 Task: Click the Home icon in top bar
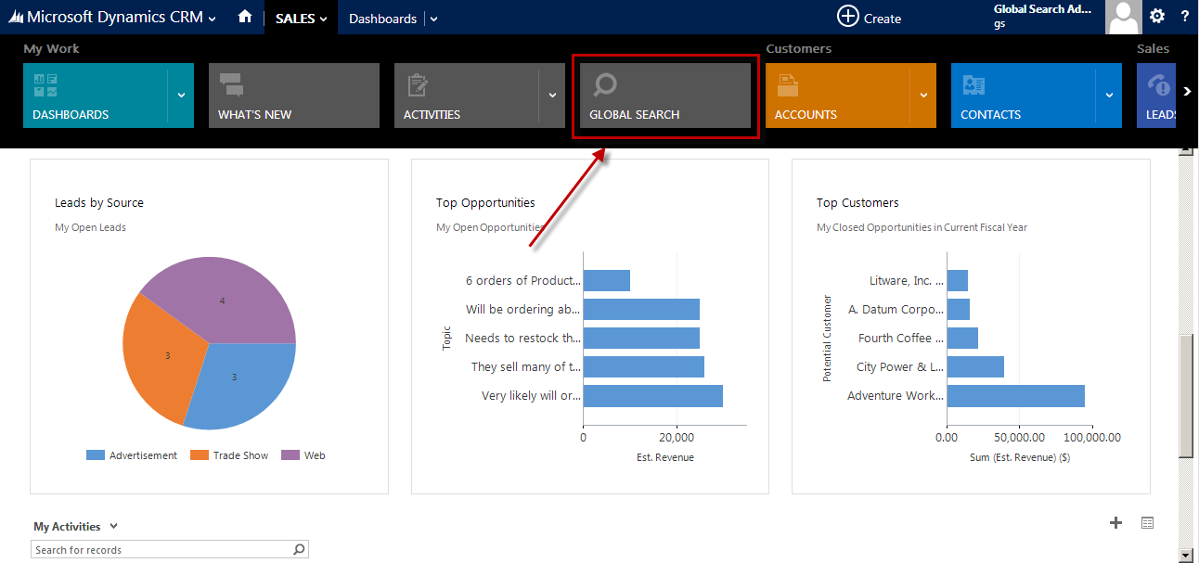[x=245, y=17]
